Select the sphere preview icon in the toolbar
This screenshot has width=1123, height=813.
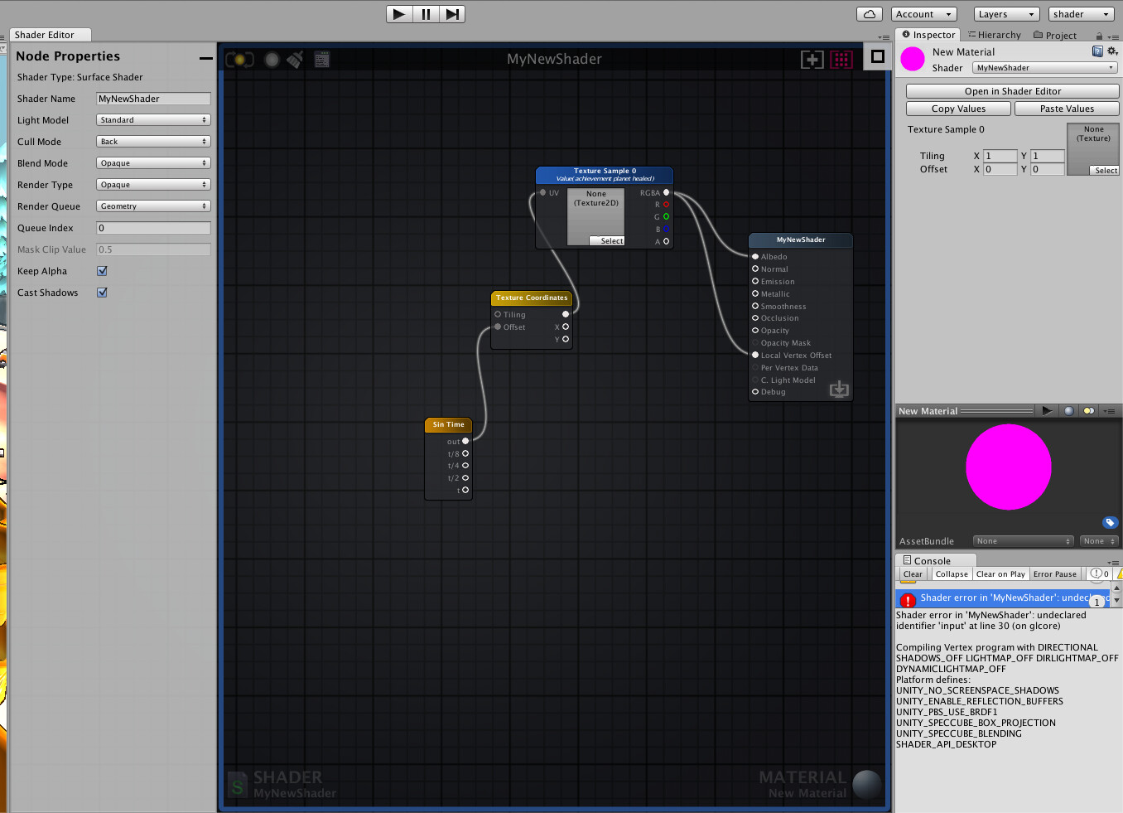click(x=272, y=59)
